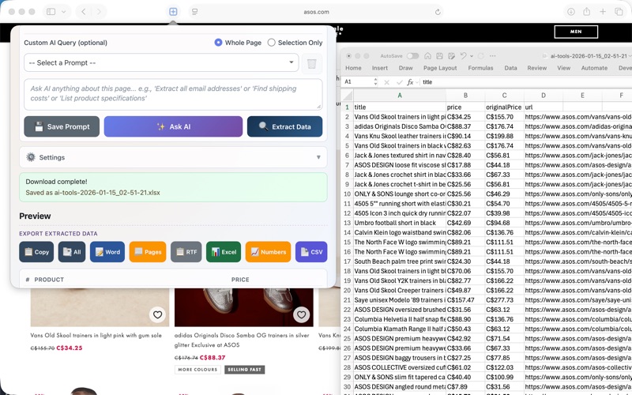Go back in Safari history
Viewport: 632px width, 395px height.
tap(84, 12)
